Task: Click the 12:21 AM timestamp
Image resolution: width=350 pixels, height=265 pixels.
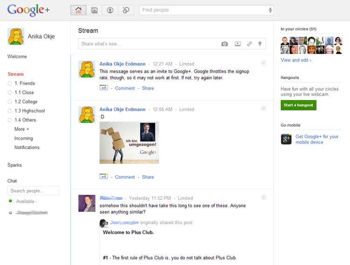Action: click(x=162, y=64)
